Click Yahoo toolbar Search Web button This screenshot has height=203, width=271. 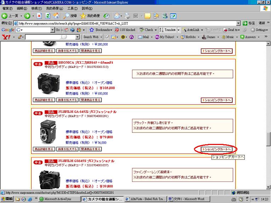point(91,37)
